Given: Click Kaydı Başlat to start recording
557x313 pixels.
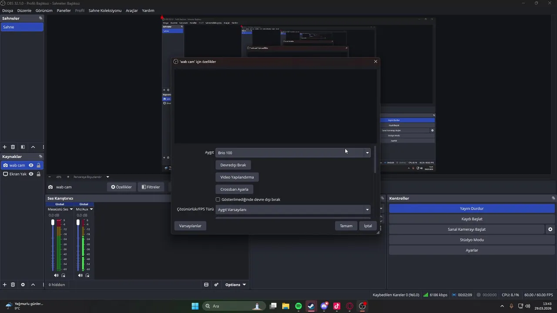Looking at the screenshot, I should pos(472,219).
